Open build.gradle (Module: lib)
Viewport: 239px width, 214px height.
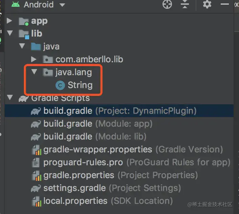click(x=95, y=136)
